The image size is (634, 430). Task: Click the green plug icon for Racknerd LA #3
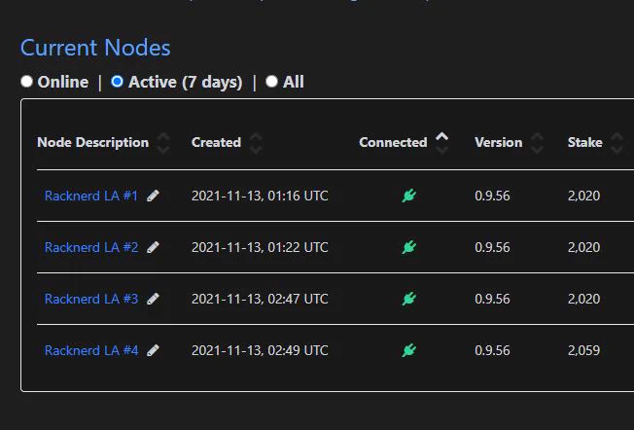click(x=408, y=299)
